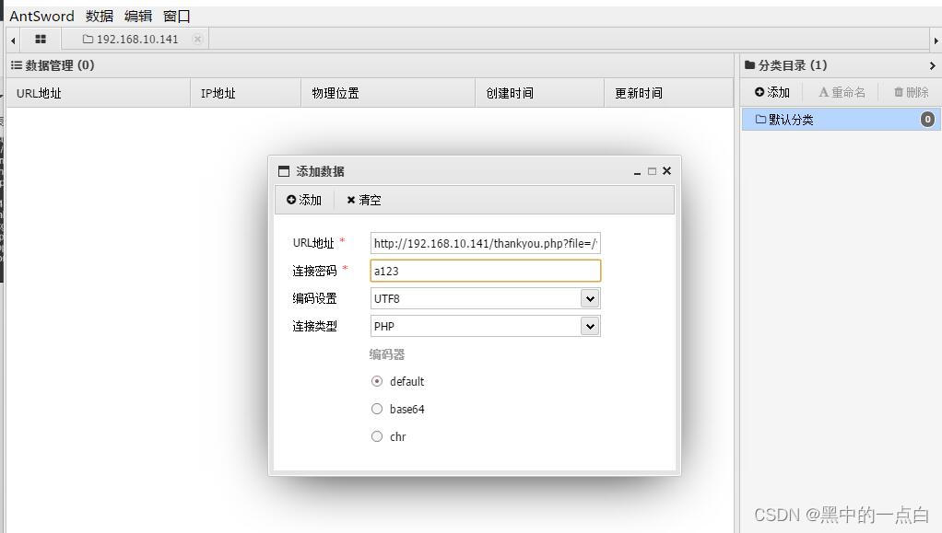
Task: Sort by the IP地址 column header
Action: (246, 93)
